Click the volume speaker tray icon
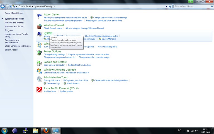Screen dimensions: 214x134 [196, 131]
